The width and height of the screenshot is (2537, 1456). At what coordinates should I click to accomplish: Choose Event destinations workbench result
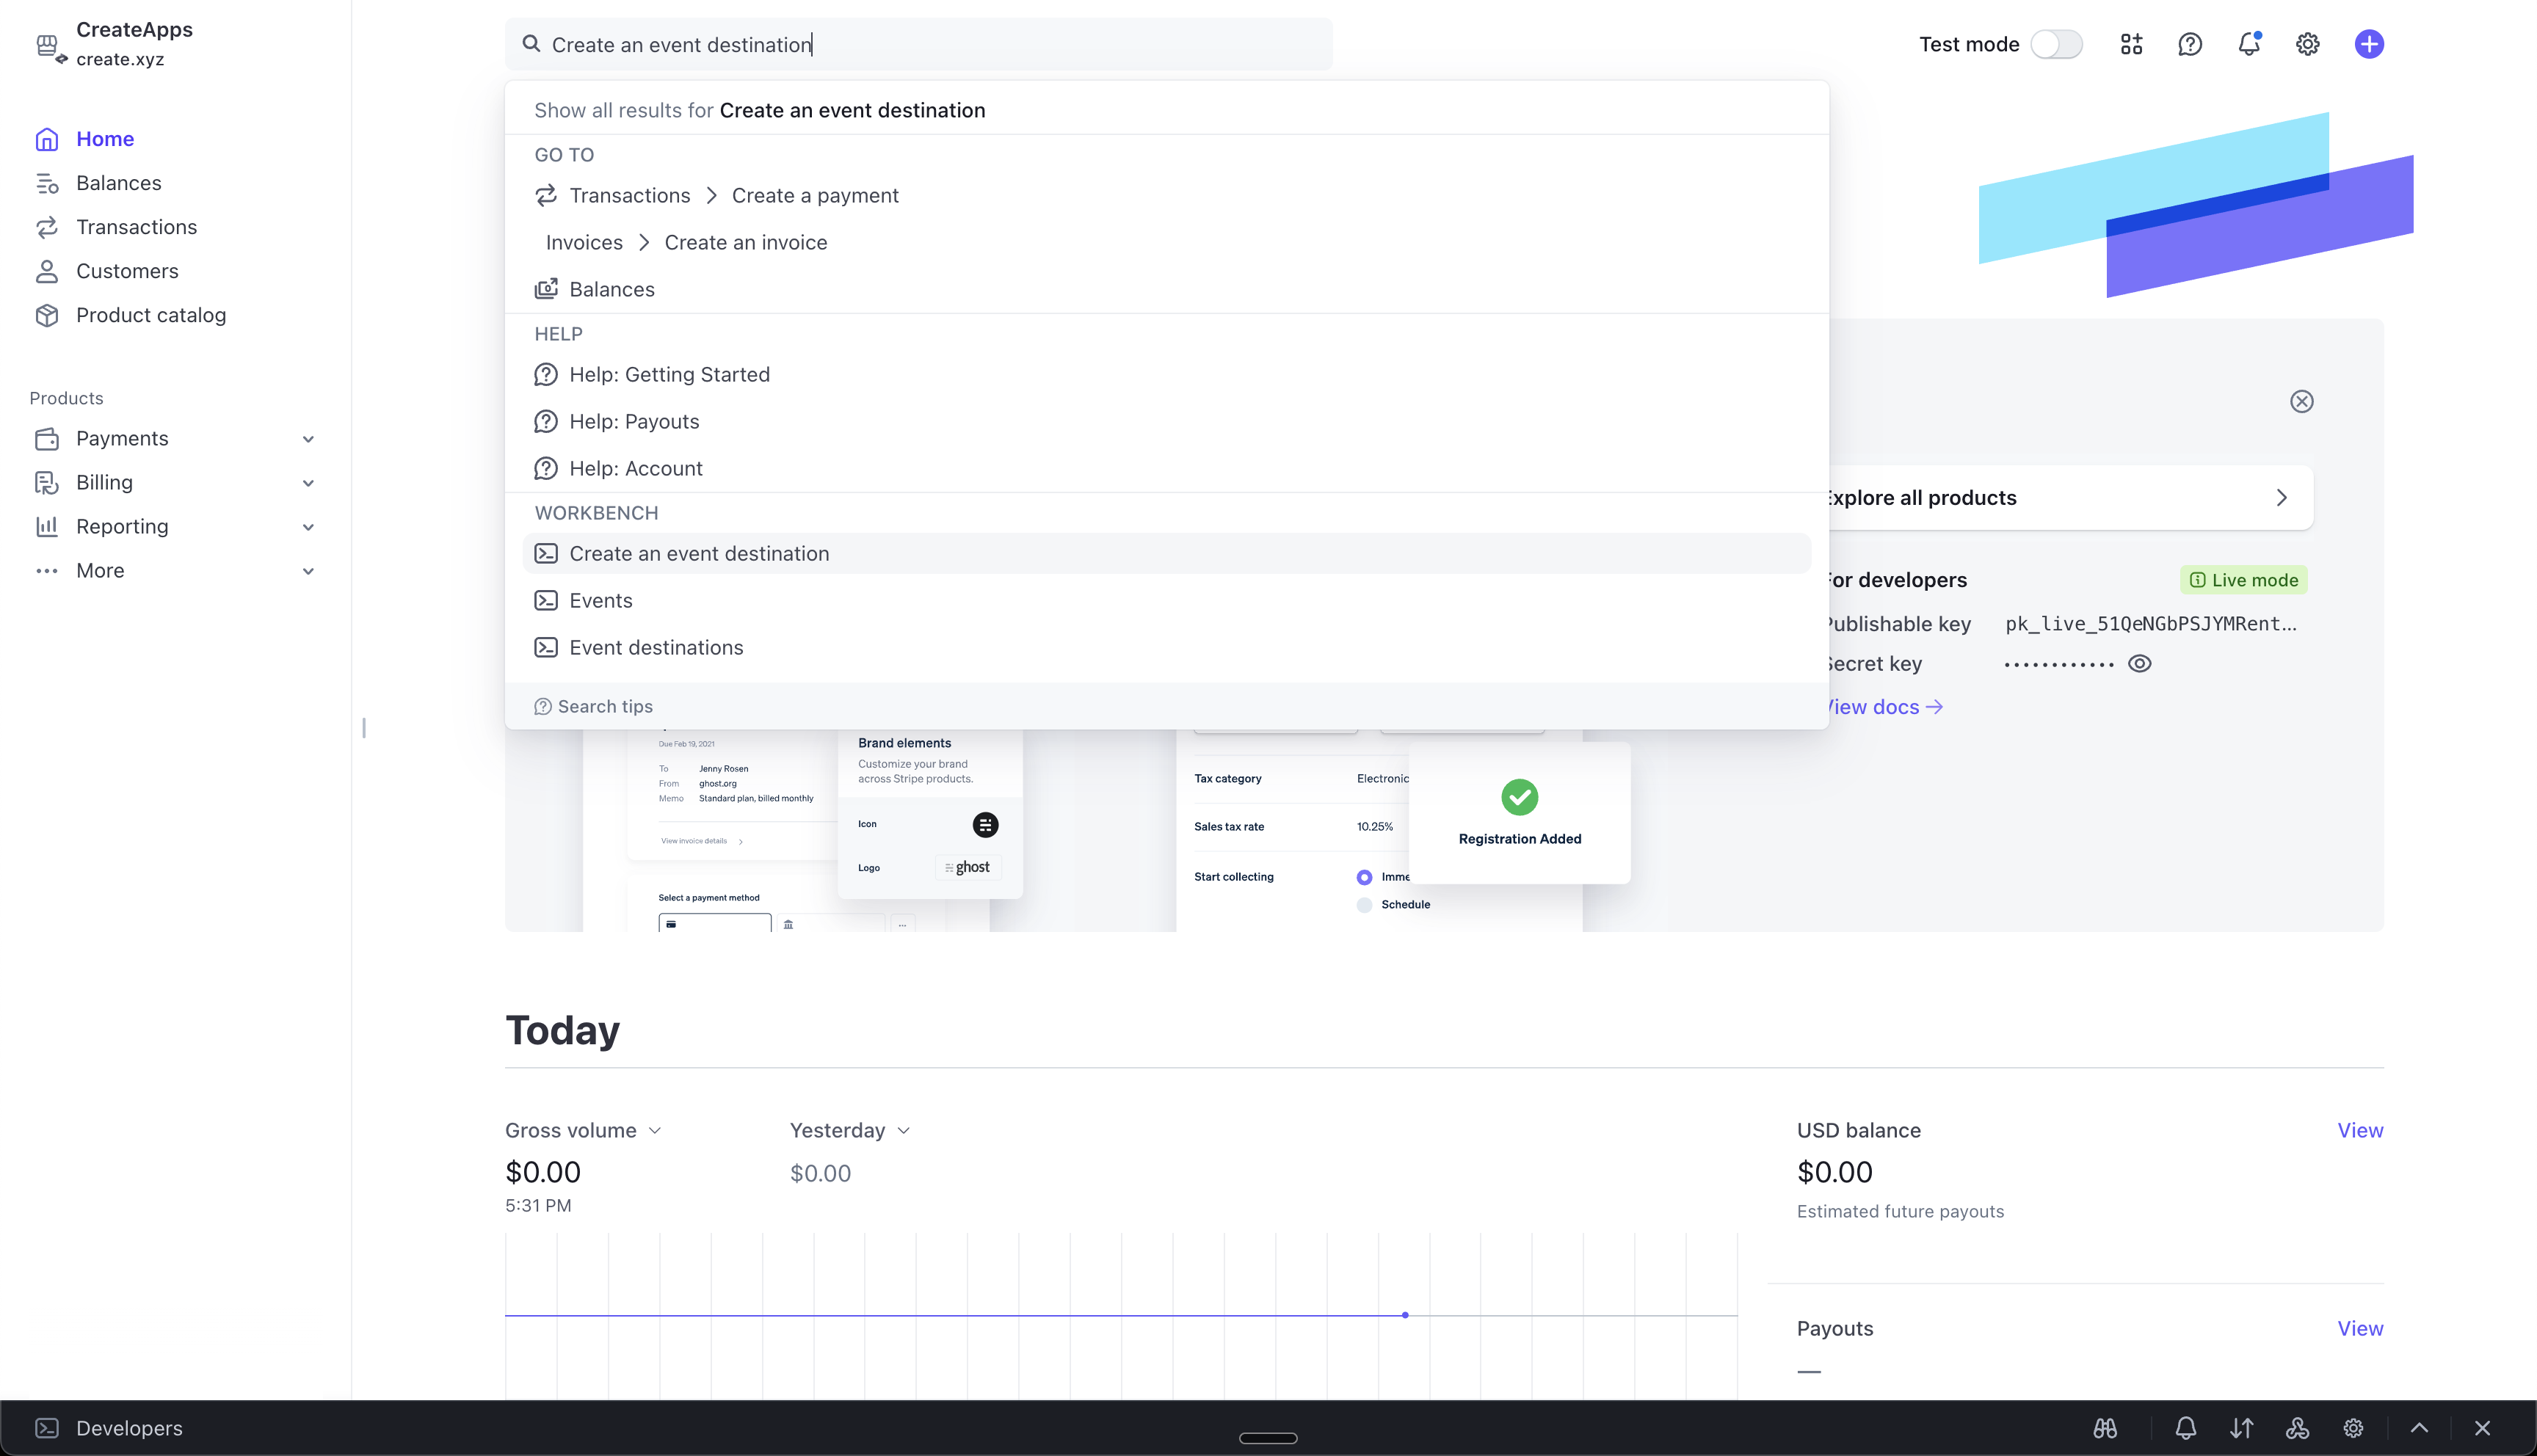(x=656, y=648)
